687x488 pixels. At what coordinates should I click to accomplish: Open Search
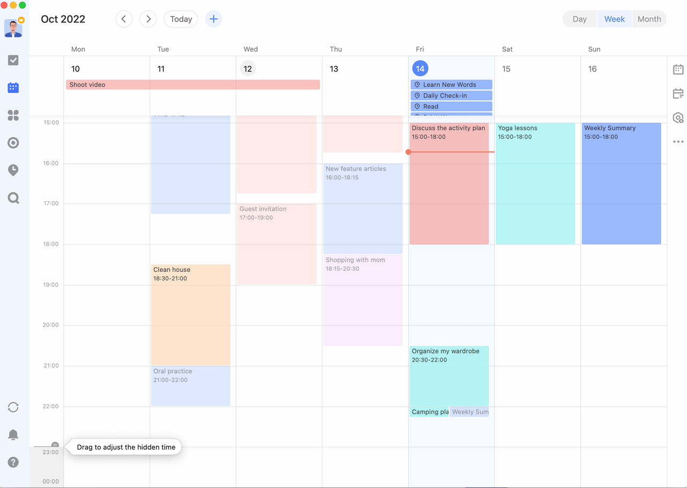click(13, 198)
